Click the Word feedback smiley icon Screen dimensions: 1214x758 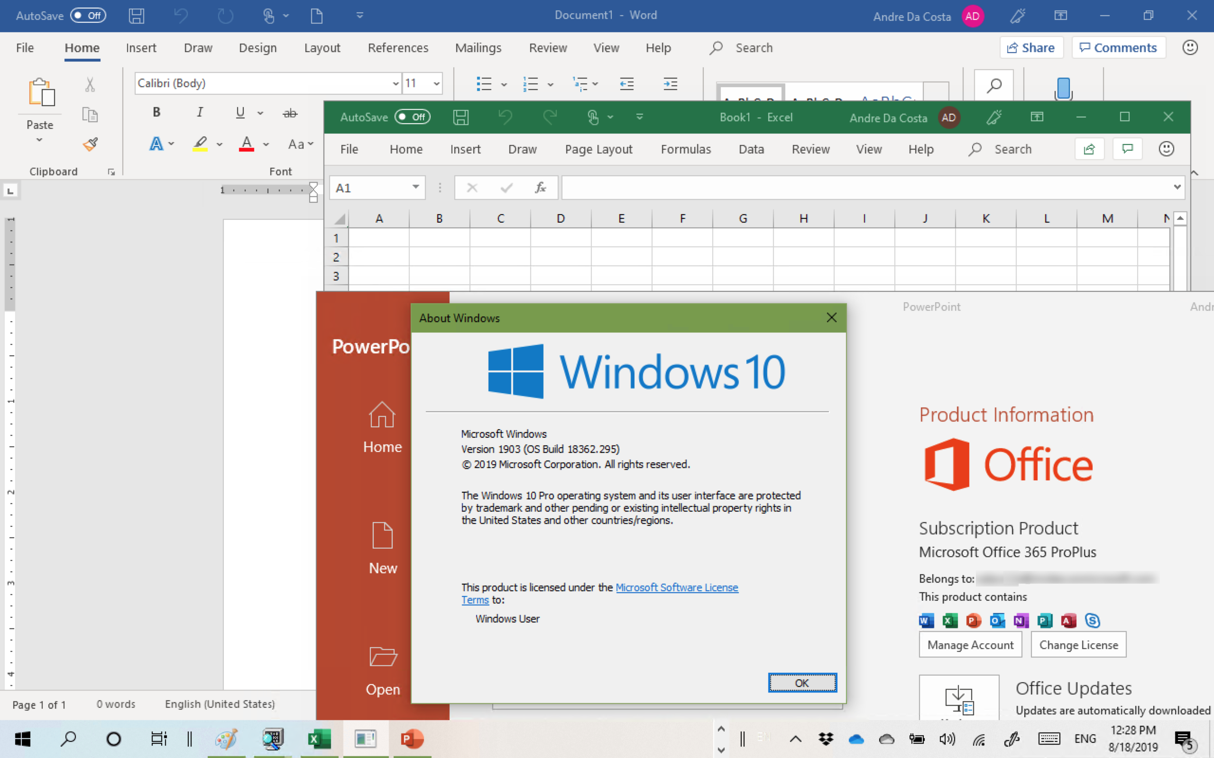pyautogui.click(x=1190, y=48)
